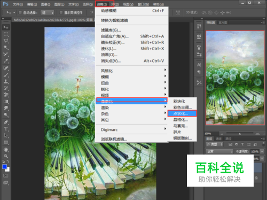Enable the 自动选择 checkbox

(x=20, y=12)
